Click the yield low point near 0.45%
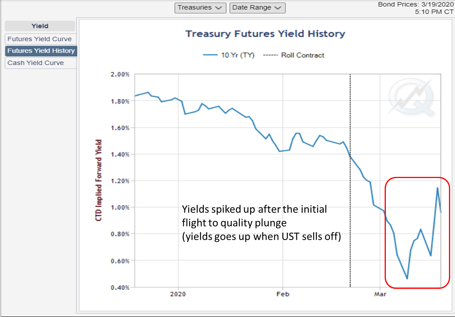 407,278
